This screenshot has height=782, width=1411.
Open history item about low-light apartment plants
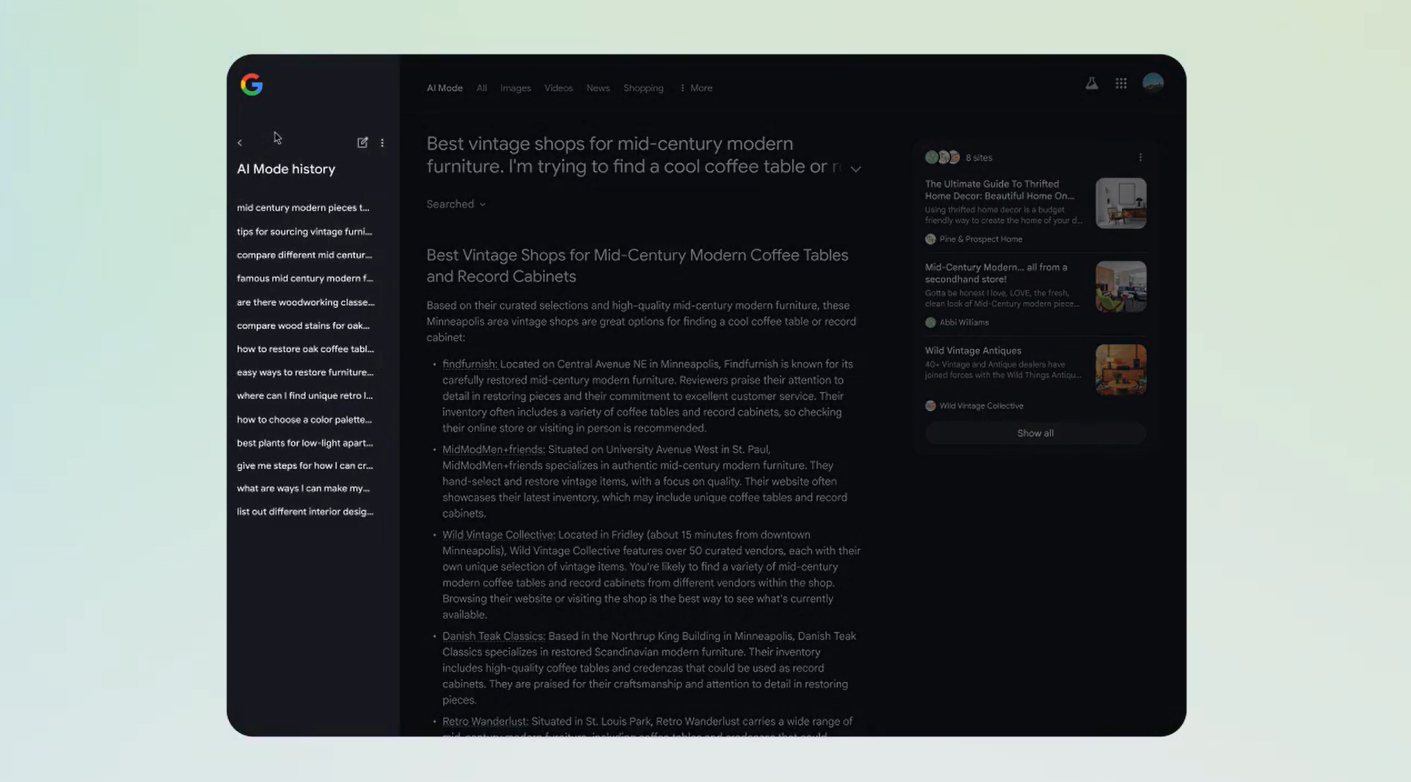click(304, 443)
